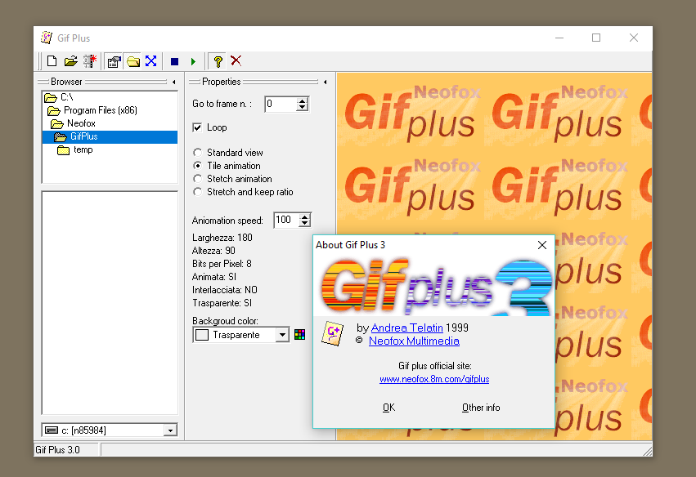696x477 pixels.
Task: Play animation with the green arrow
Action: click(x=193, y=61)
